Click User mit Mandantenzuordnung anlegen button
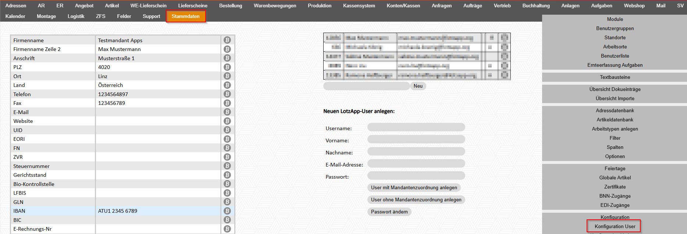Screen dimensions: 687x234 [414, 187]
